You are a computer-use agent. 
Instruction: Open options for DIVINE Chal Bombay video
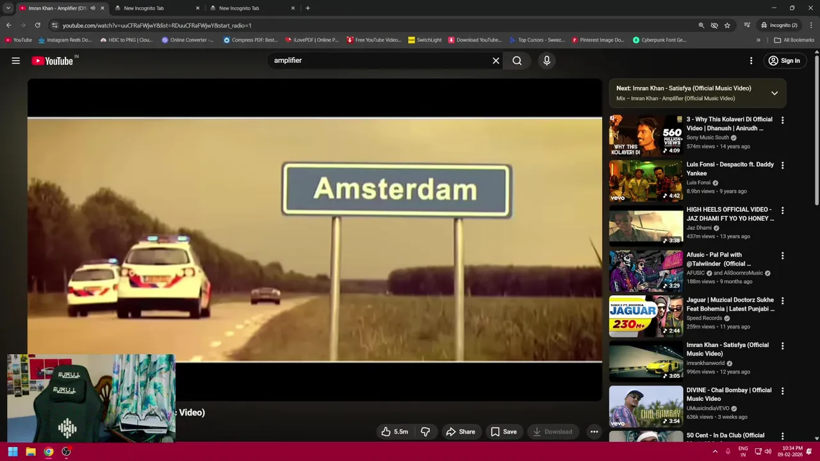point(782,391)
